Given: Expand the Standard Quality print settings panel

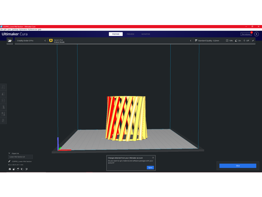Looking at the screenshot, I should 208,41.
